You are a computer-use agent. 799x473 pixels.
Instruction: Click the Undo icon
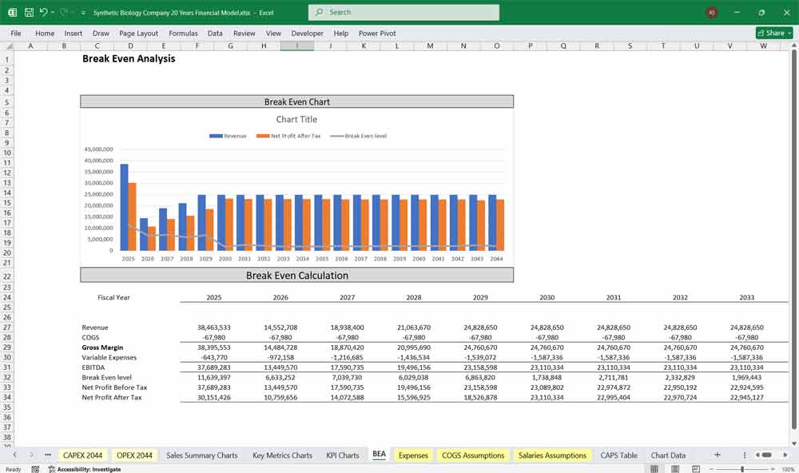[42, 11]
